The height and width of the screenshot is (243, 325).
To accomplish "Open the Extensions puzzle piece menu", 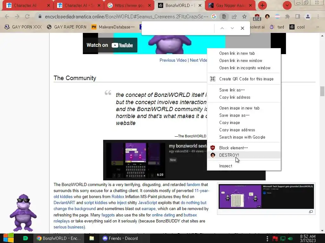I will pyautogui.click(x=288, y=16).
